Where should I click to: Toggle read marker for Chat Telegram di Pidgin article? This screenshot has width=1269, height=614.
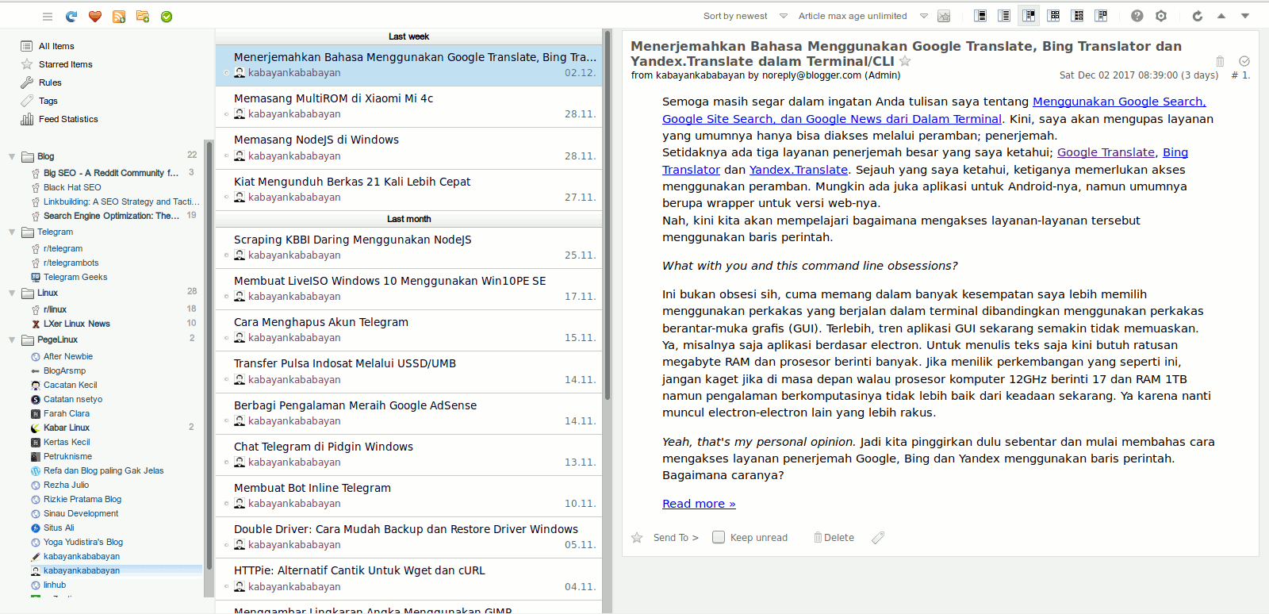click(x=226, y=462)
